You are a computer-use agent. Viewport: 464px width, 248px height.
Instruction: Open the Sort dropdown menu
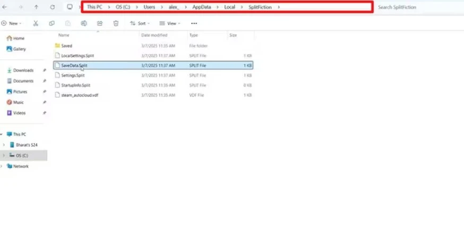coord(141,23)
